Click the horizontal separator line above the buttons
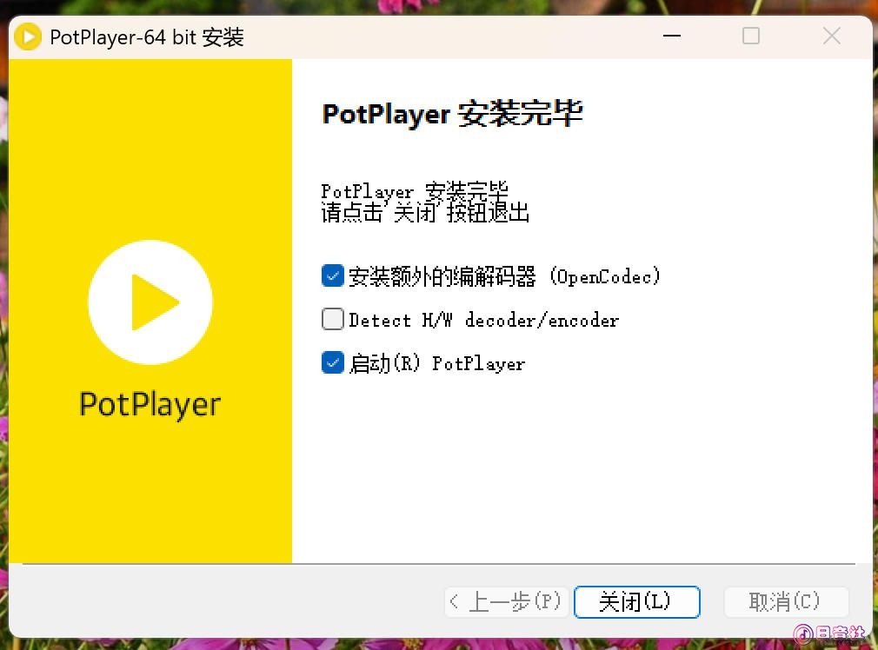878x650 pixels. click(x=439, y=564)
